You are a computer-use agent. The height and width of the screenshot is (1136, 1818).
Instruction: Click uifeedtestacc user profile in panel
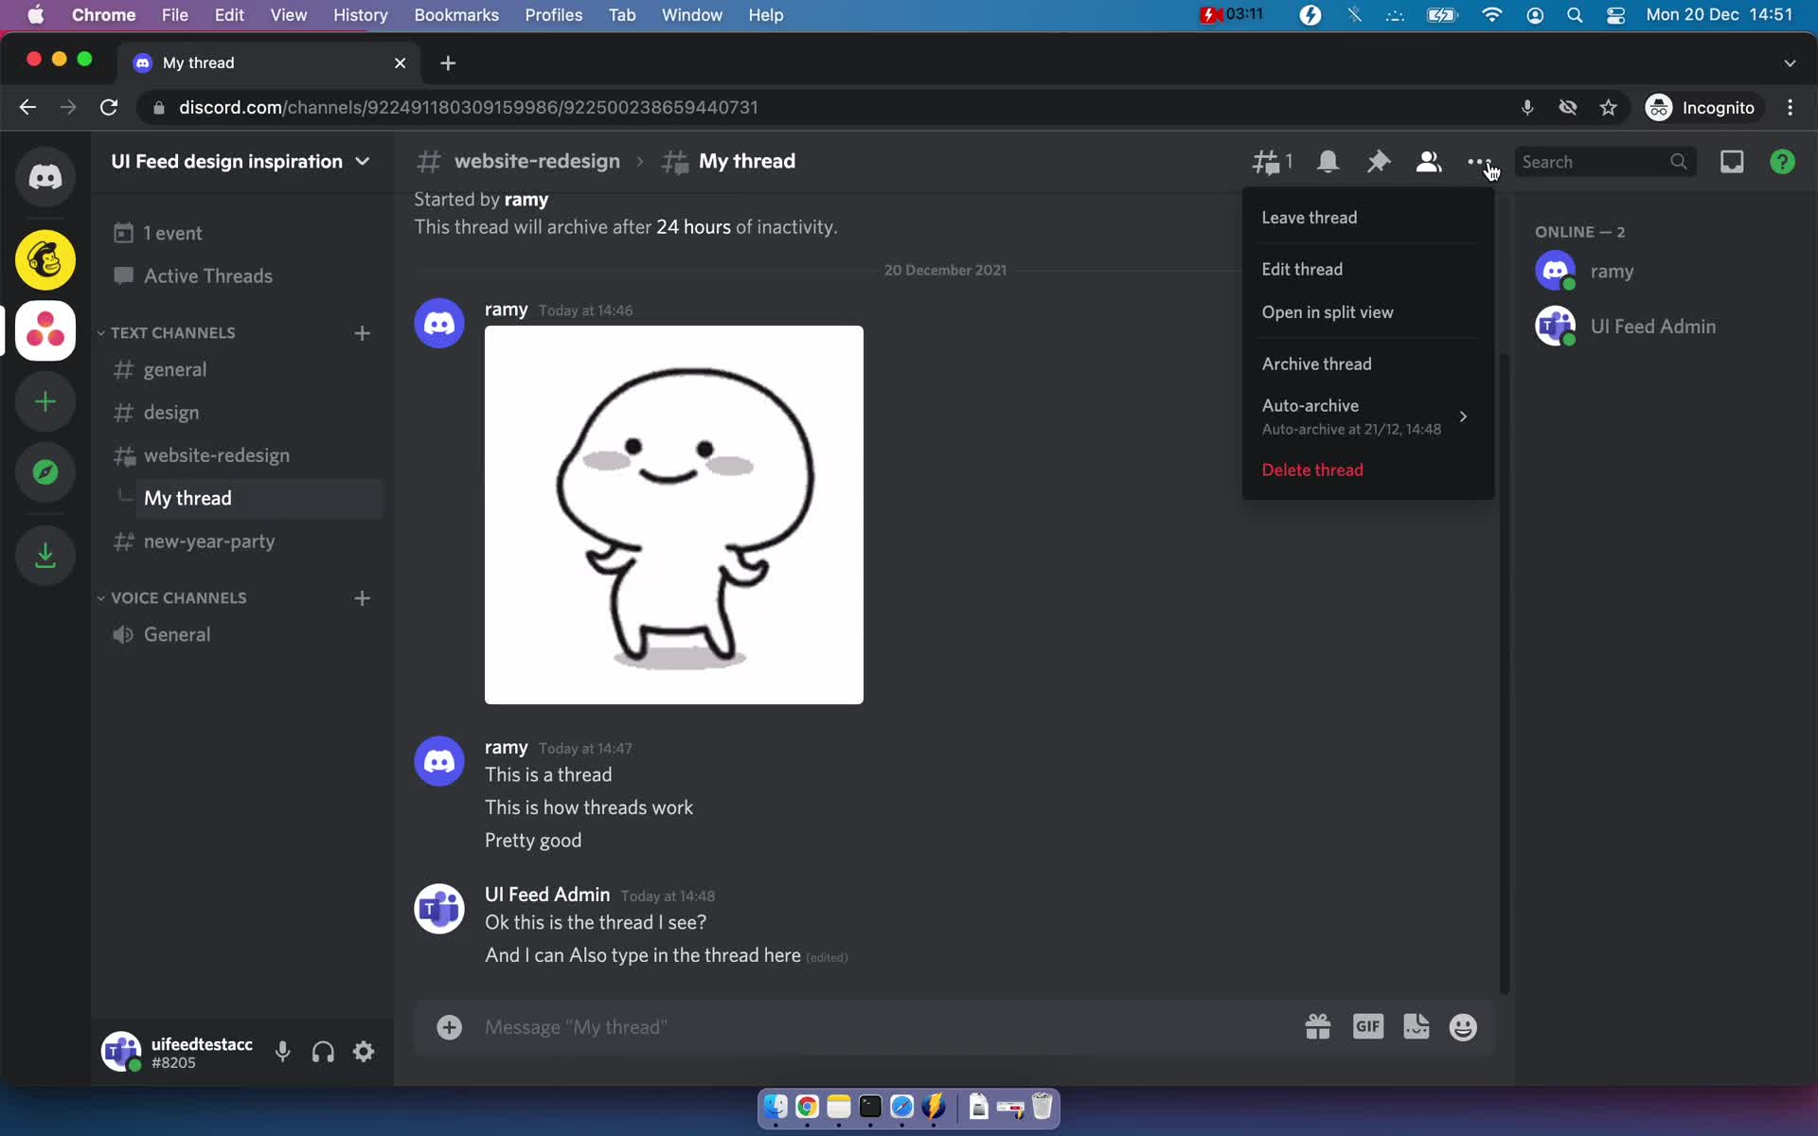point(180,1052)
